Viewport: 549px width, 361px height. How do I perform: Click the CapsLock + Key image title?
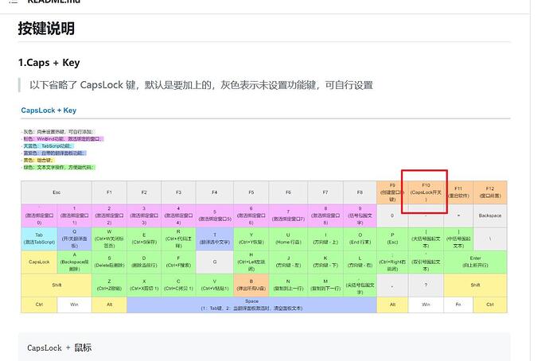pos(49,111)
